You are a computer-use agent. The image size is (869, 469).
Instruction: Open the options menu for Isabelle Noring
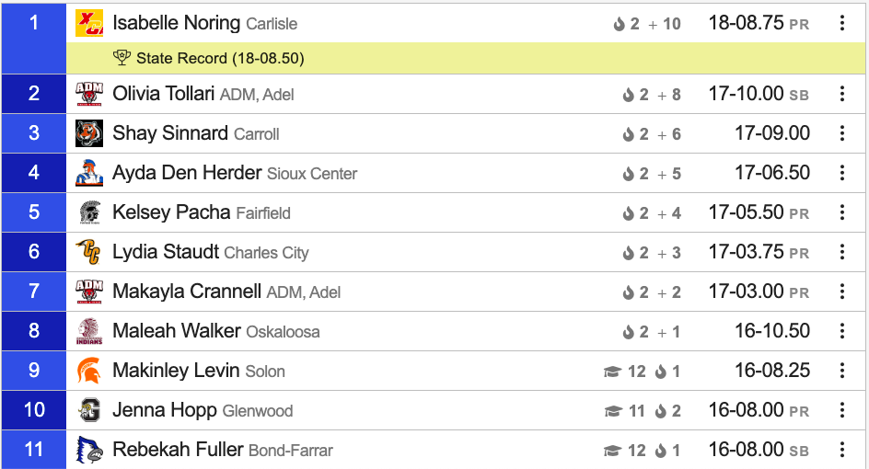[841, 23]
